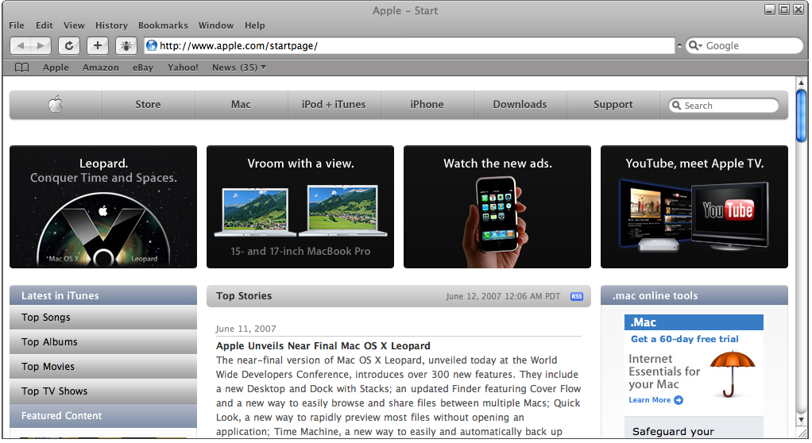Click the Forward navigation arrow button

pos(41,46)
